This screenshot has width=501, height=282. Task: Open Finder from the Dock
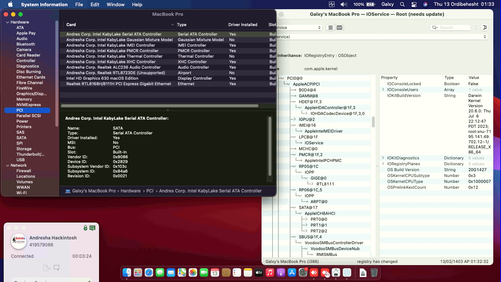pyautogui.click(x=127, y=272)
